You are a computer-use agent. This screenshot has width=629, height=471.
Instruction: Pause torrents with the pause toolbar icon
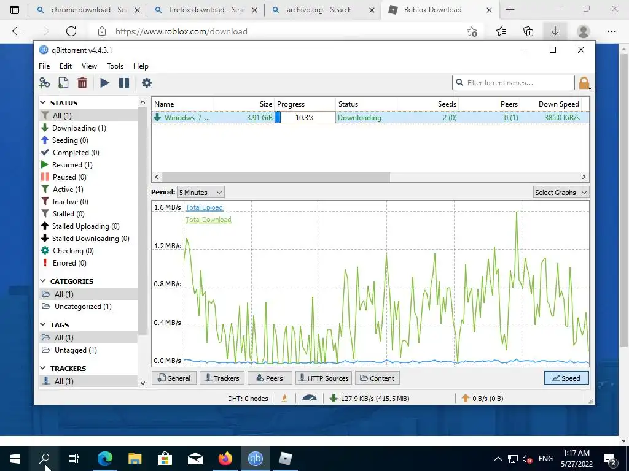point(124,83)
